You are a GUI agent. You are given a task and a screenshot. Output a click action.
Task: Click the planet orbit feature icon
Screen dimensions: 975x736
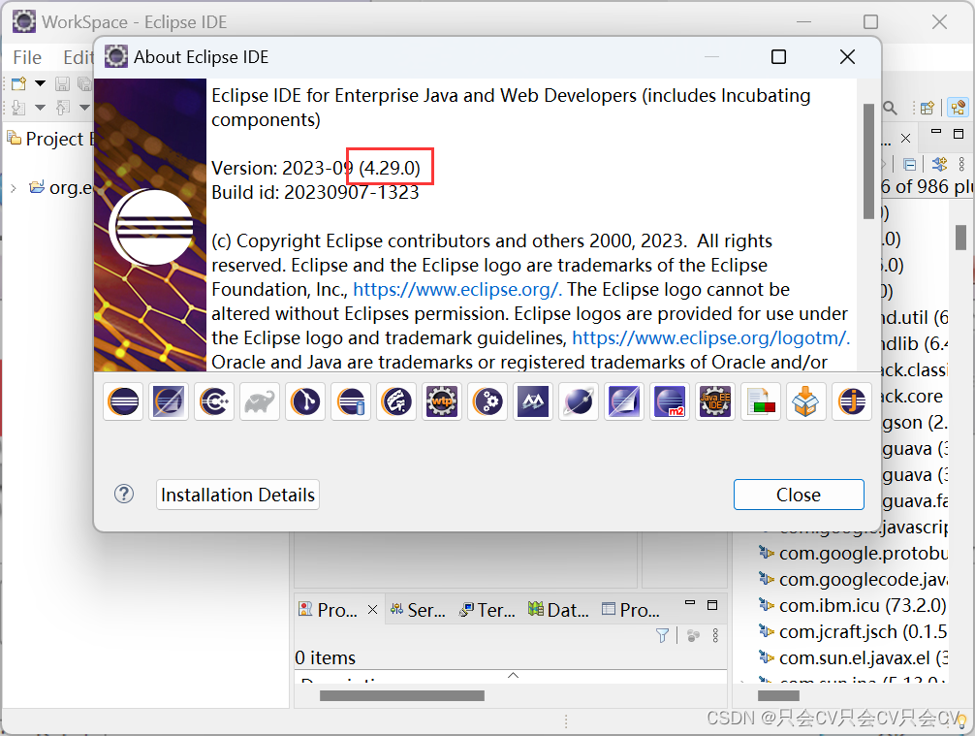(x=579, y=401)
